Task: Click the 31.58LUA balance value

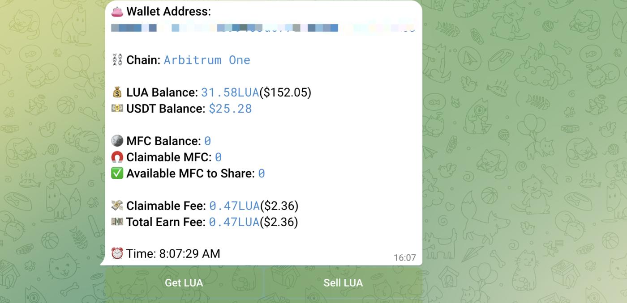Action: [230, 93]
